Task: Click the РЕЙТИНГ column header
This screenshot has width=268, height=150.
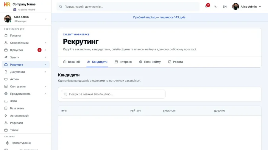Action: [x=136, y=111]
